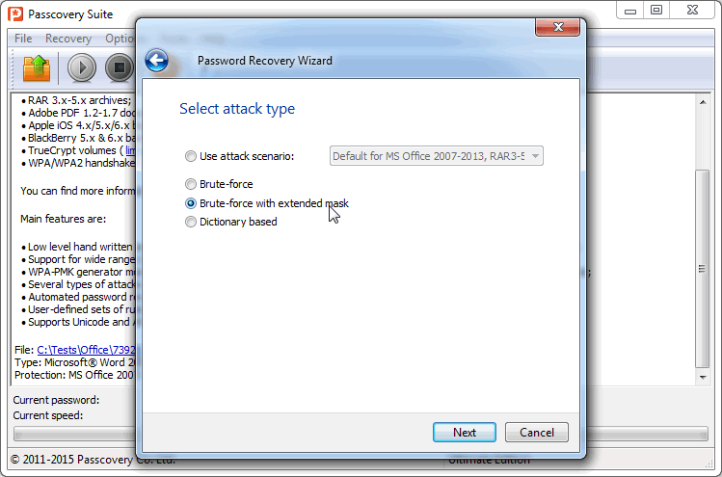Open the Recovery menu
722x477 pixels.
click(x=68, y=39)
